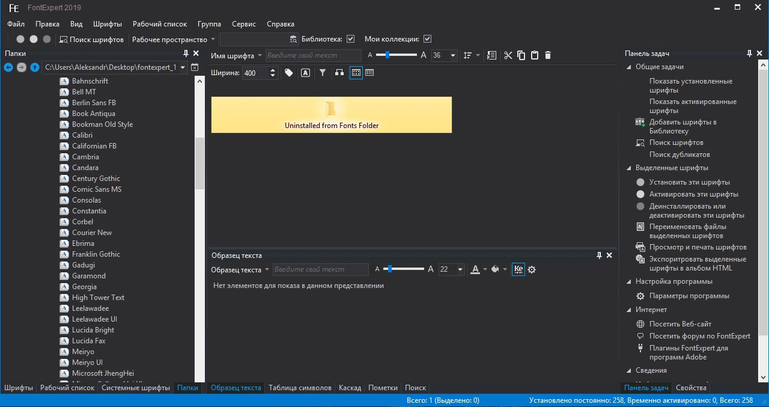
Task: Open the Шрифты menu
Action: coord(108,24)
